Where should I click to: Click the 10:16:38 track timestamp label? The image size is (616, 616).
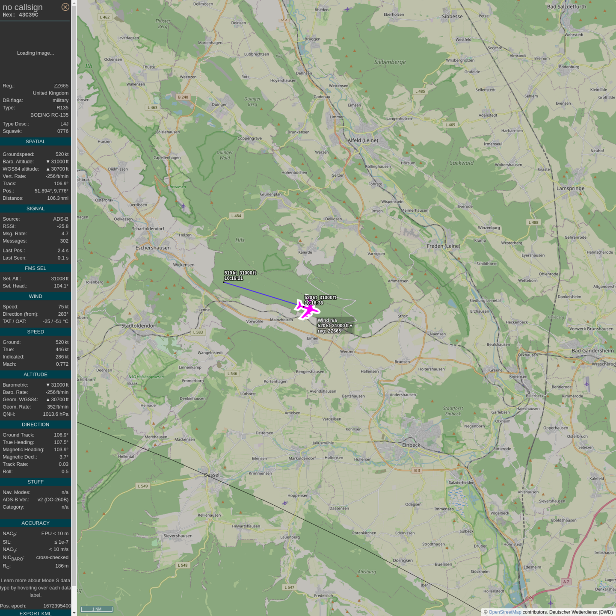click(314, 303)
